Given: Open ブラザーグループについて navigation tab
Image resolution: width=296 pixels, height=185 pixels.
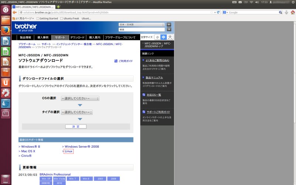Looking at the screenshot, I should tap(120, 37).
